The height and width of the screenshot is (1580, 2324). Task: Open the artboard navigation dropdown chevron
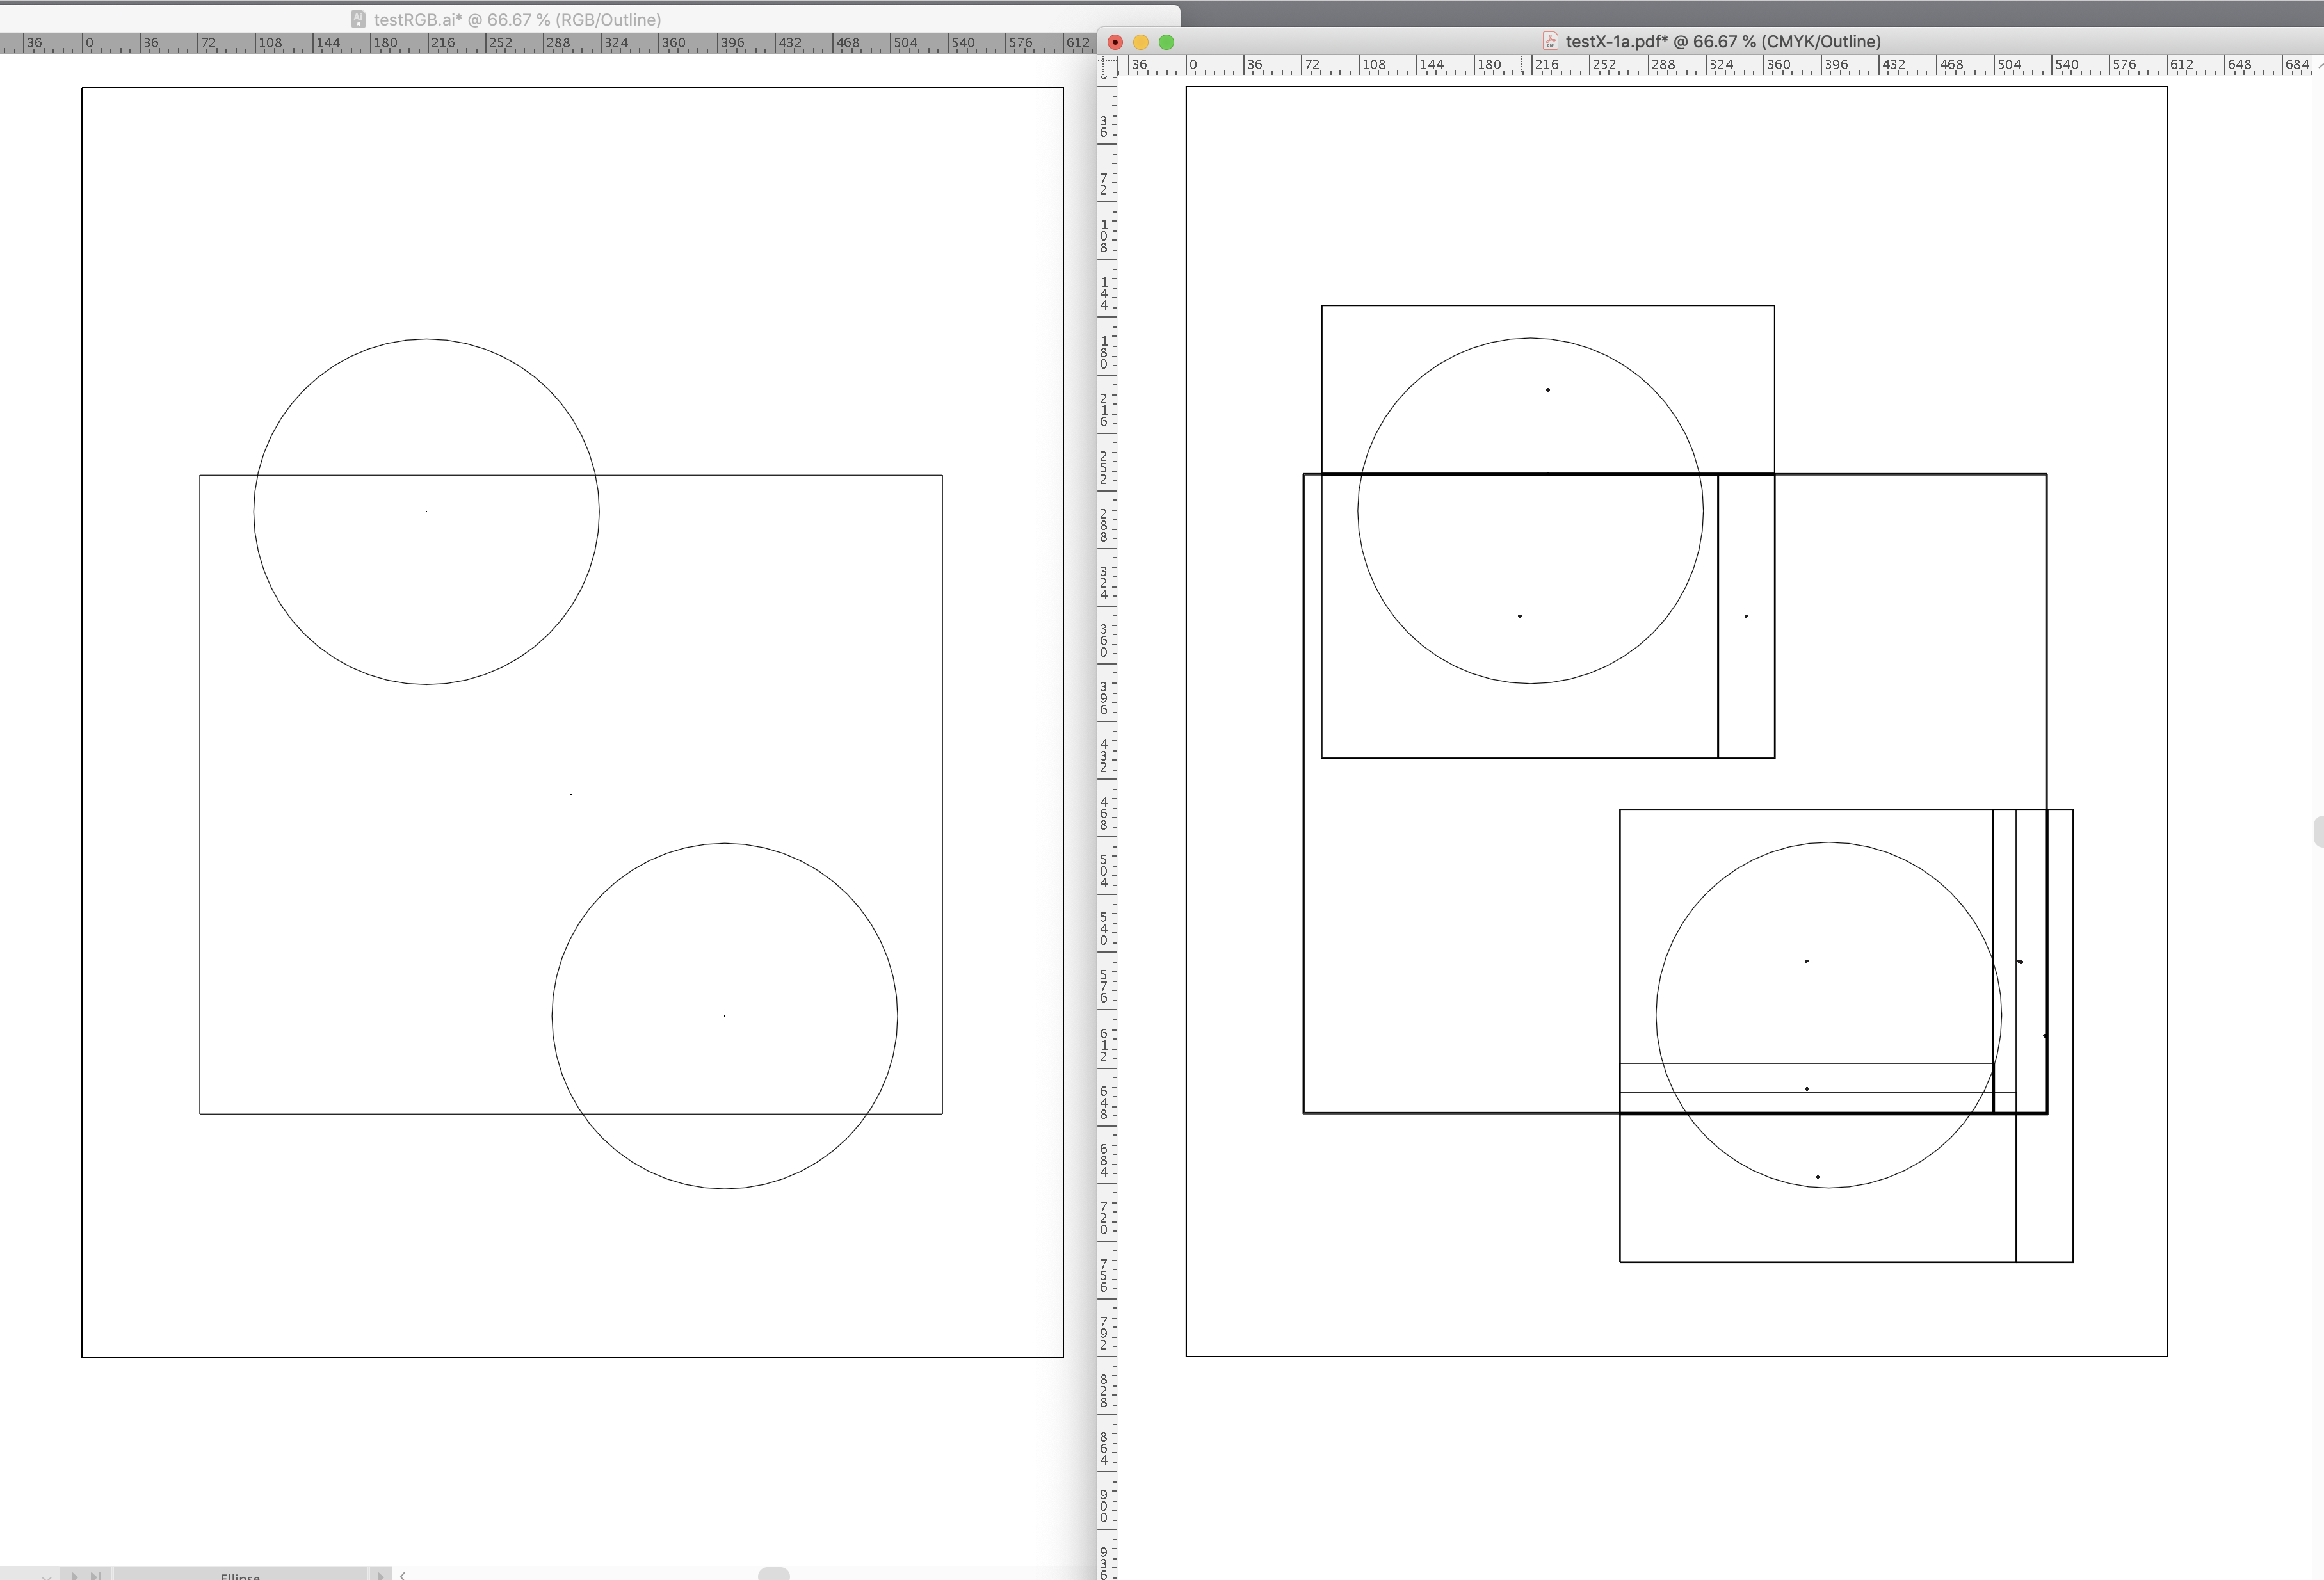(46, 1577)
